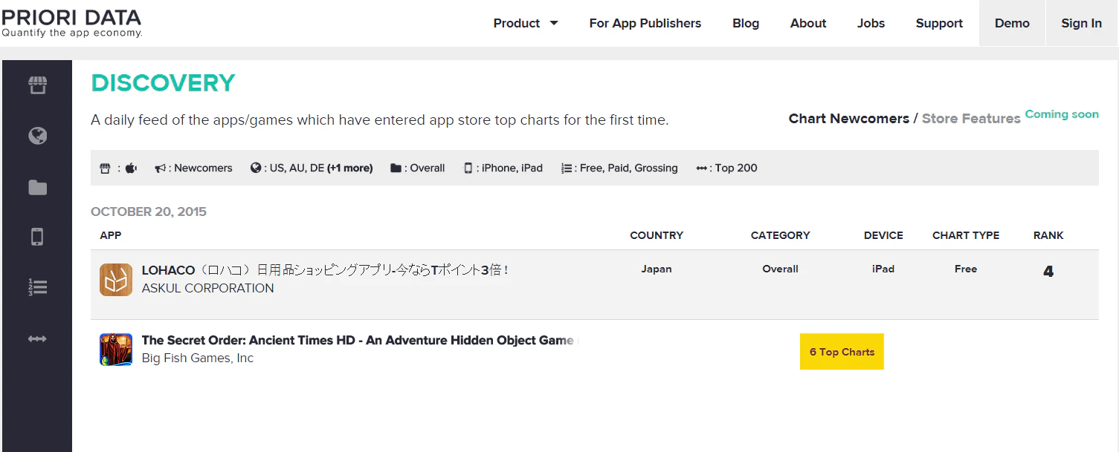This screenshot has width=1119, height=452.
Task: Click the APP column header
Action: (x=111, y=235)
